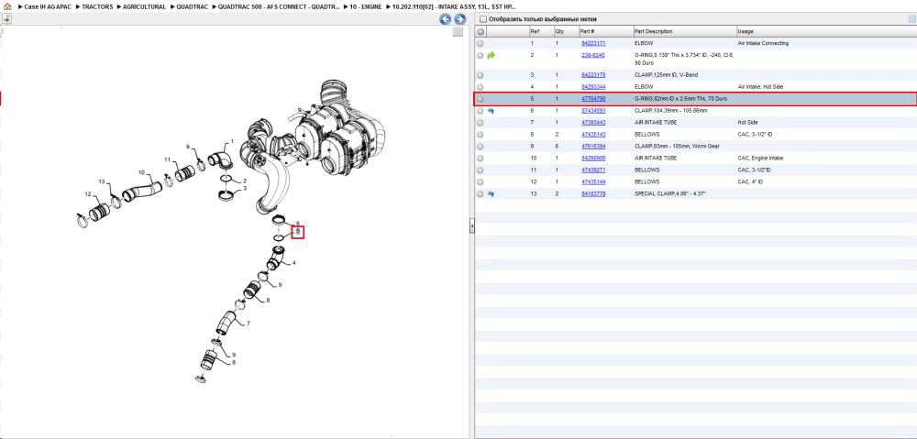This screenshot has height=439, width=917.
Task: Select callout 10 on the diagram
Action: pos(141,172)
